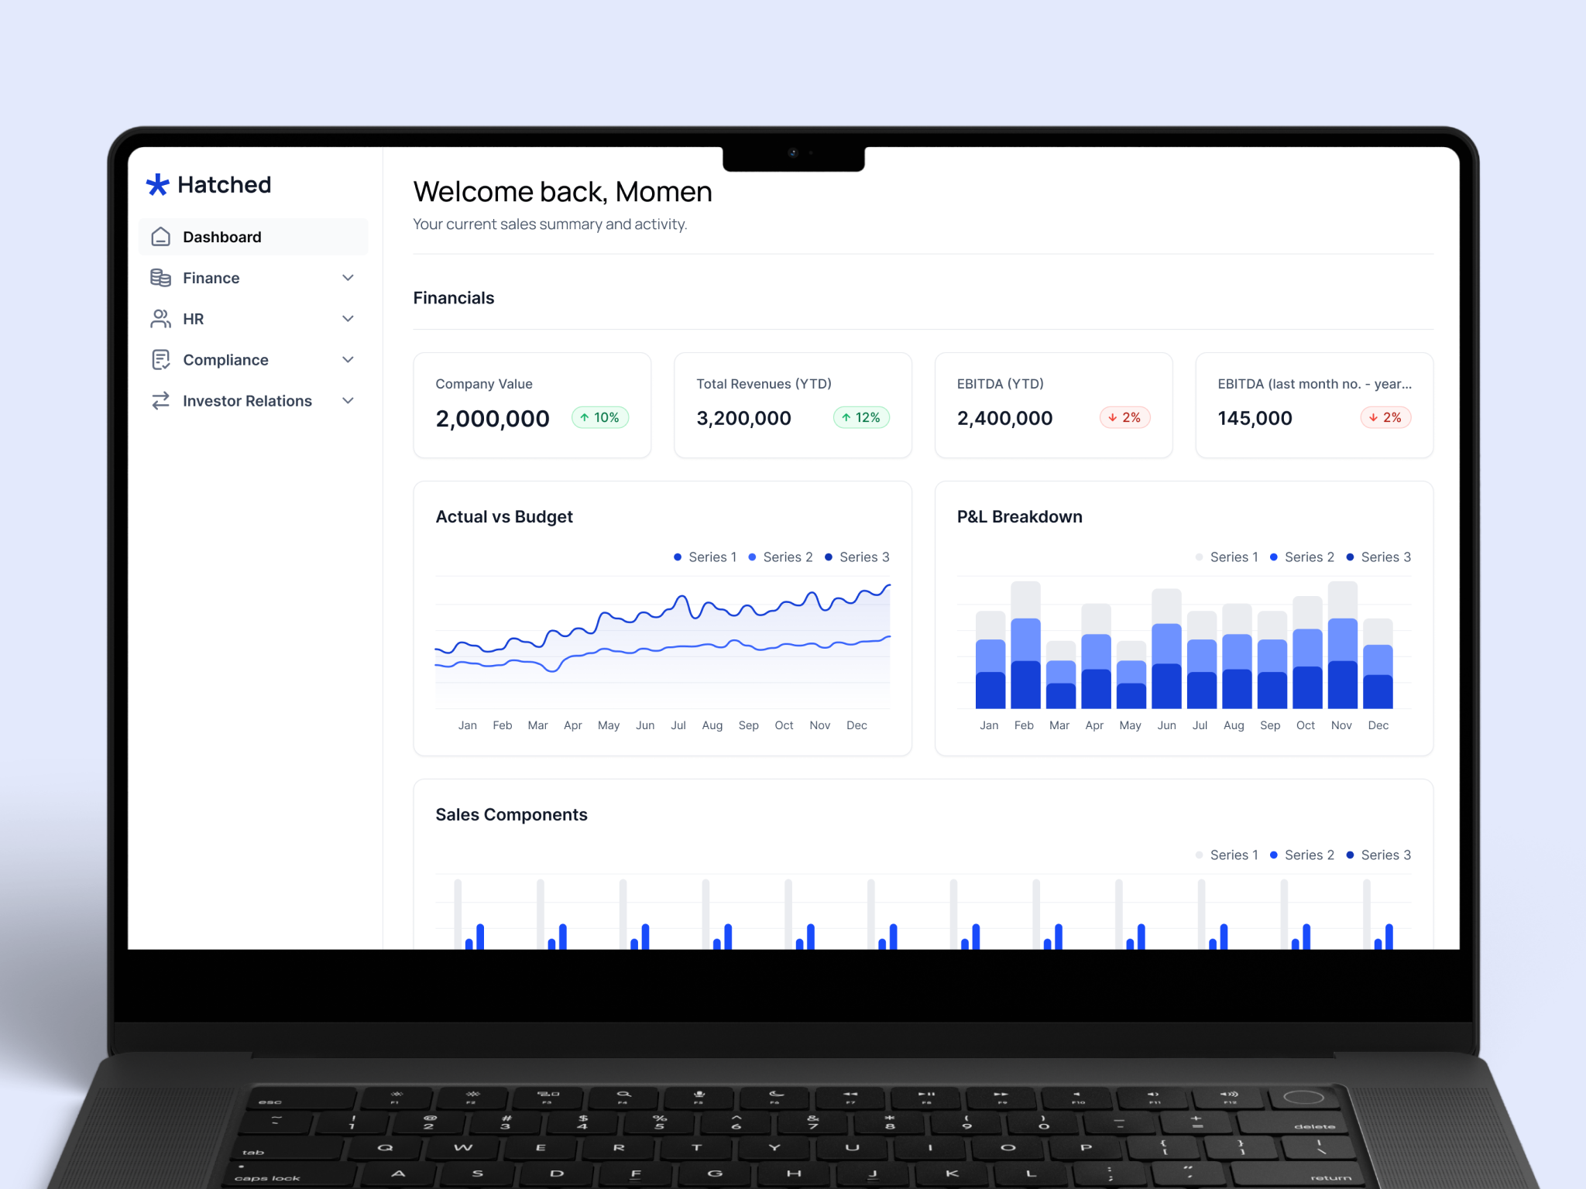The width and height of the screenshot is (1586, 1189).
Task: Expand the Finance section
Action: tap(348, 277)
